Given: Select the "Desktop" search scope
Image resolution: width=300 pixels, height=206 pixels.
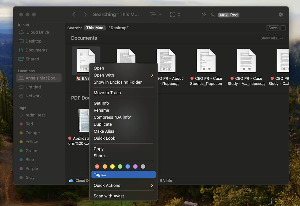Looking at the screenshot, I should coord(118,28).
